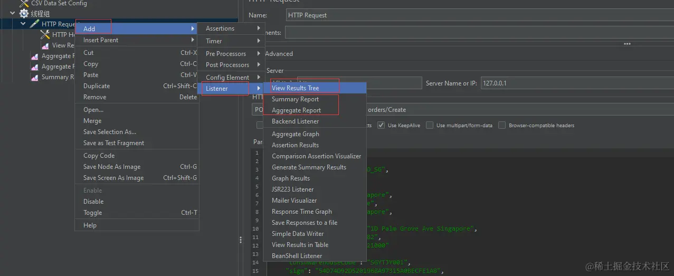Choose Duplicate from the context menu
674x276 pixels.
click(x=136, y=86)
